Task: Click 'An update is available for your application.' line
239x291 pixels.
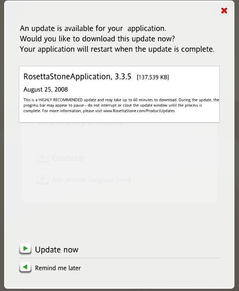Action: (93, 29)
